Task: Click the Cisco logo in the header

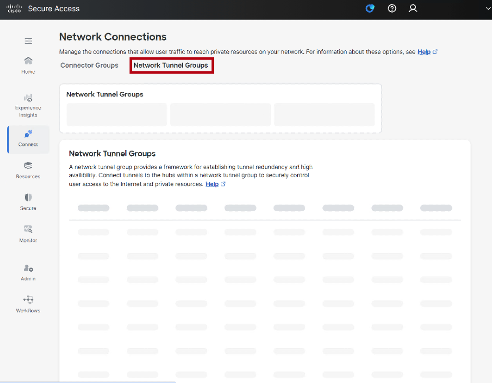Action: pyautogui.click(x=14, y=8)
